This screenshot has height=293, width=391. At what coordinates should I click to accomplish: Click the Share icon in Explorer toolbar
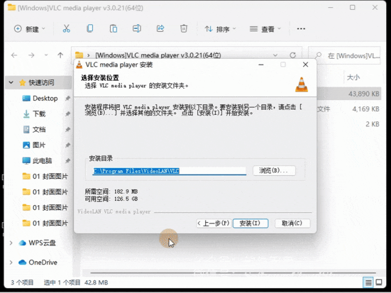point(160,29)
